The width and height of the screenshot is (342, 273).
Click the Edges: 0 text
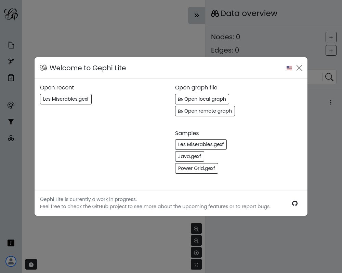tap(225, 50)
